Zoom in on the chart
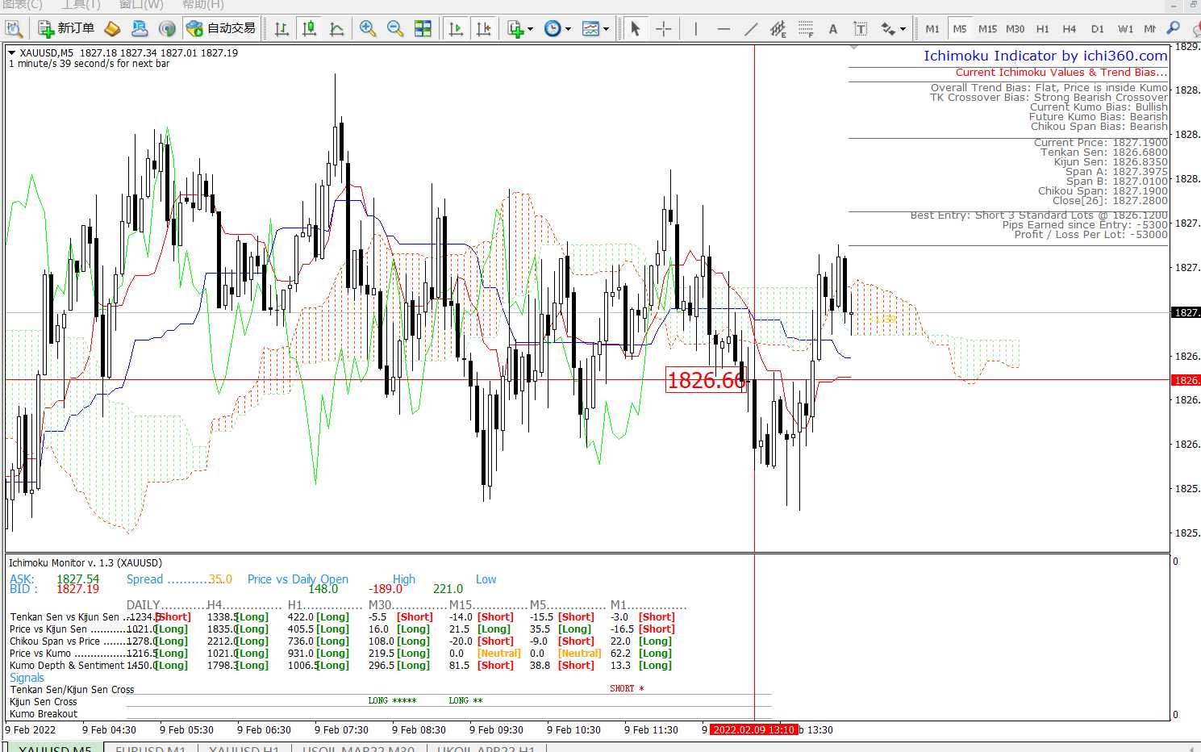 pyautogui.click(x=368, y=29)
